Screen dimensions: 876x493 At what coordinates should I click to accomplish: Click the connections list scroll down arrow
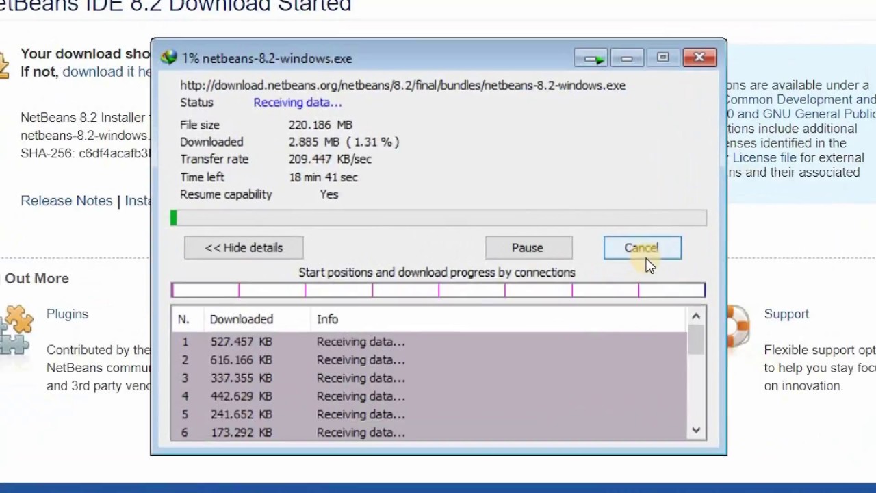(x=696, y=430)
